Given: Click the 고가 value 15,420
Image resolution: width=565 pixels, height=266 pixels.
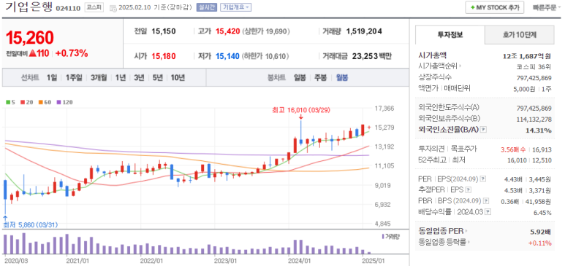Looking at the screenshot, I should point(228,31).
